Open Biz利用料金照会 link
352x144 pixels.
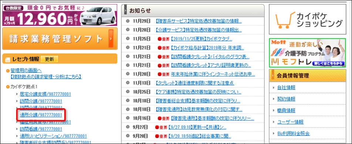[x=294, y=134]
